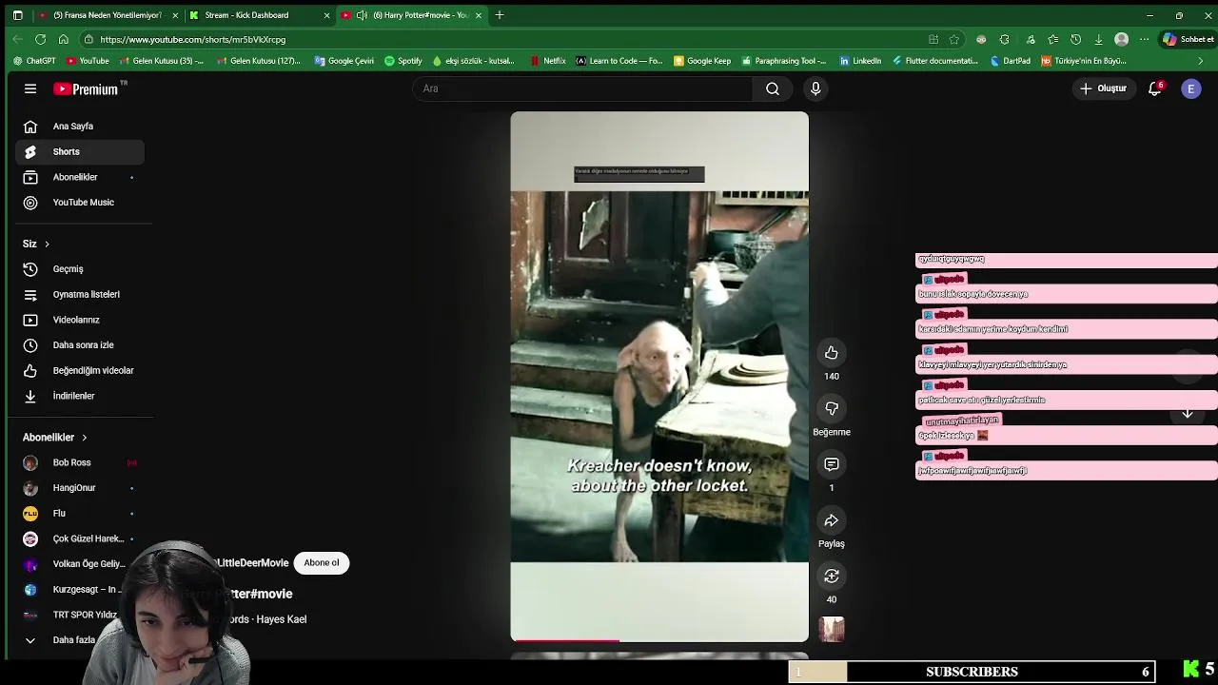Select Shorts in the sidebar
Viewport: 1218px width, 685px height.
click(x=80, y=152)
